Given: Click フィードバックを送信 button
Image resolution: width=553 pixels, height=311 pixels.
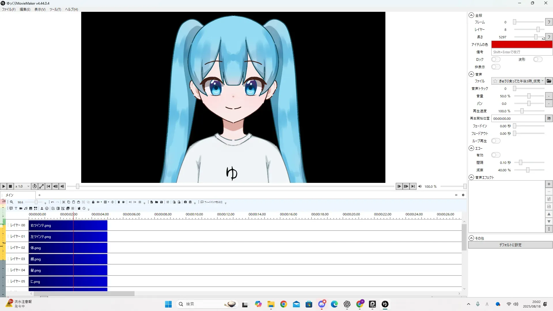Looking at the screenshot, I should point(211,202).
